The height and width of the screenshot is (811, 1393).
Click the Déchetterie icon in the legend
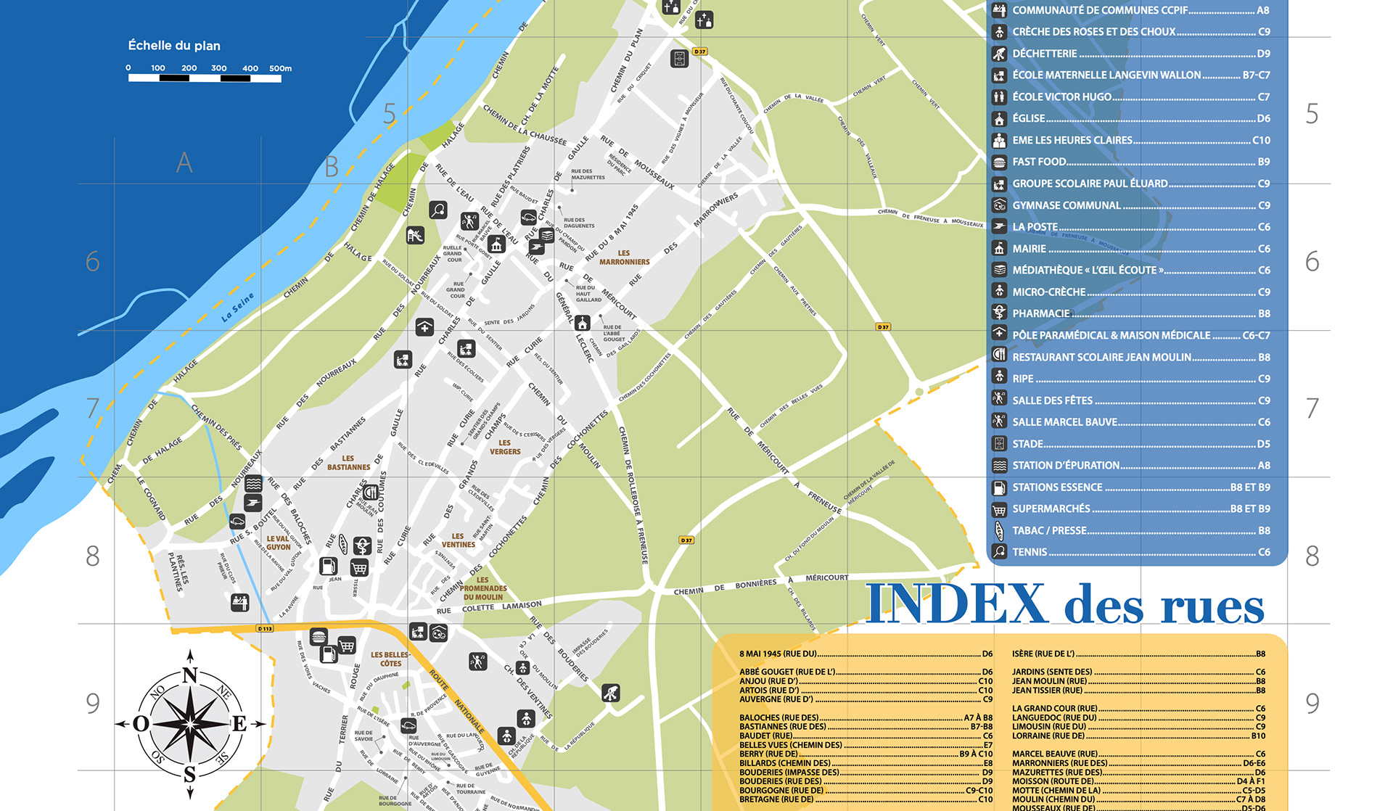pos(999,54)
